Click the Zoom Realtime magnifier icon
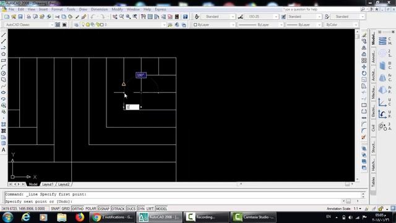396x223 pixels. 121,17
